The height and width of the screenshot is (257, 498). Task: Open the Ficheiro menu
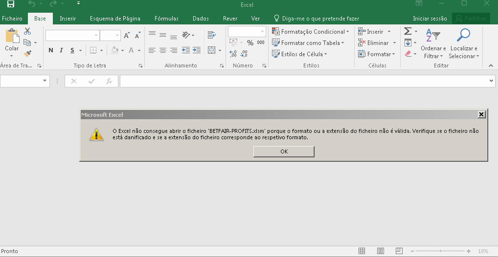tap(12, 19)
